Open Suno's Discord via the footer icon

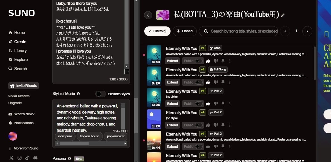pos(35,158)
